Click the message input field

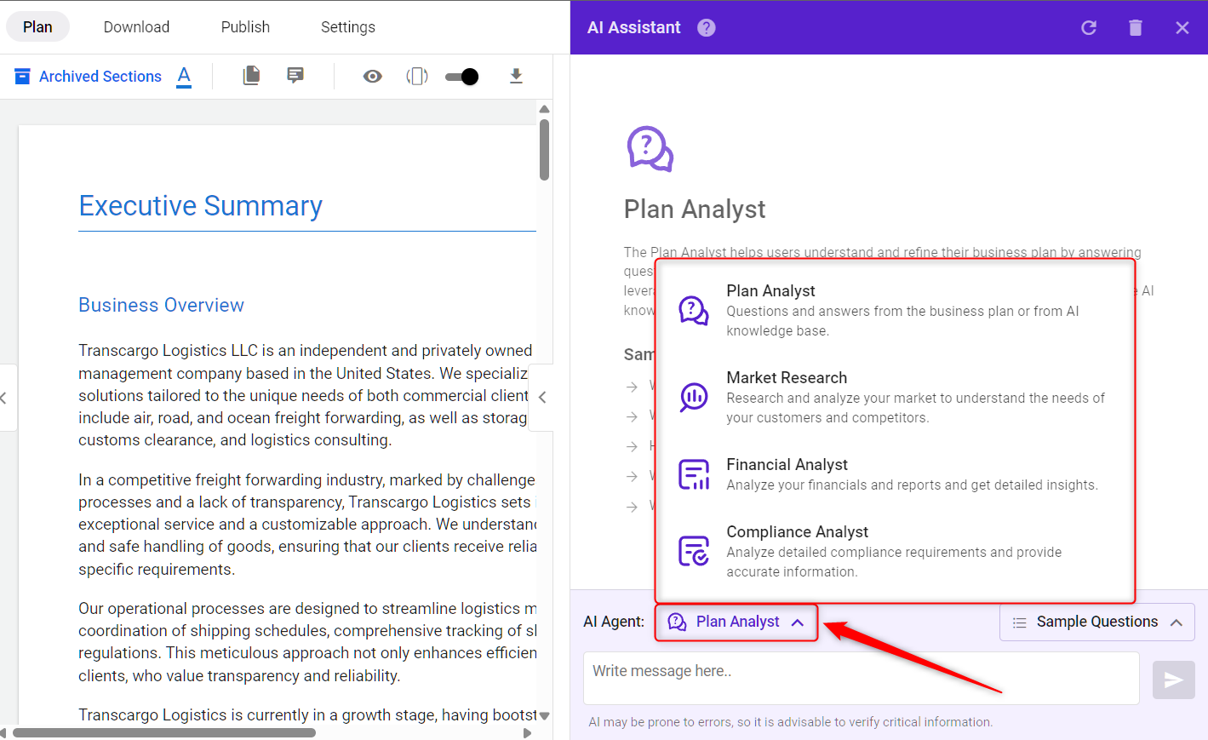point(861,678)
